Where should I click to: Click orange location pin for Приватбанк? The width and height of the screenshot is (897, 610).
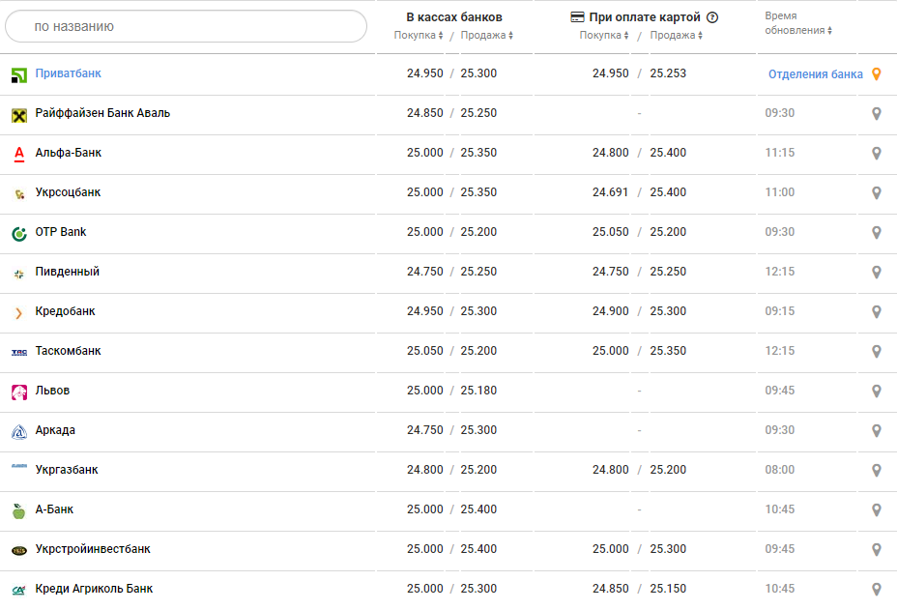click(876, 74)
